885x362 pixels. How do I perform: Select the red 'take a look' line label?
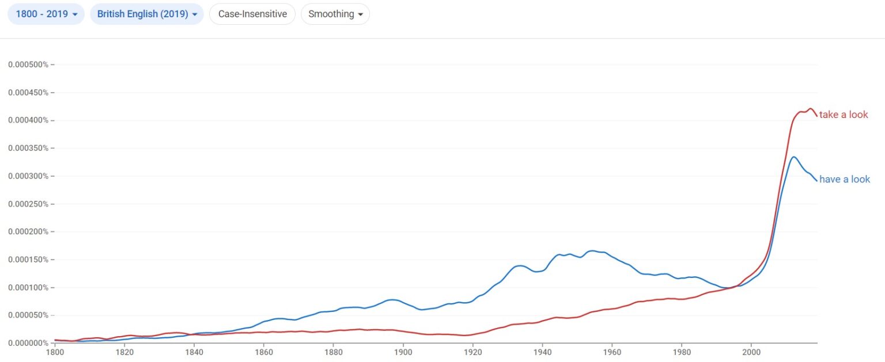pyautogui.click(x=844, y=115)
